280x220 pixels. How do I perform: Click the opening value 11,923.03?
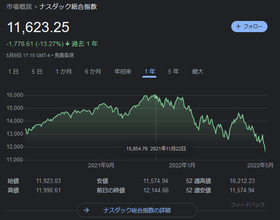48,181
